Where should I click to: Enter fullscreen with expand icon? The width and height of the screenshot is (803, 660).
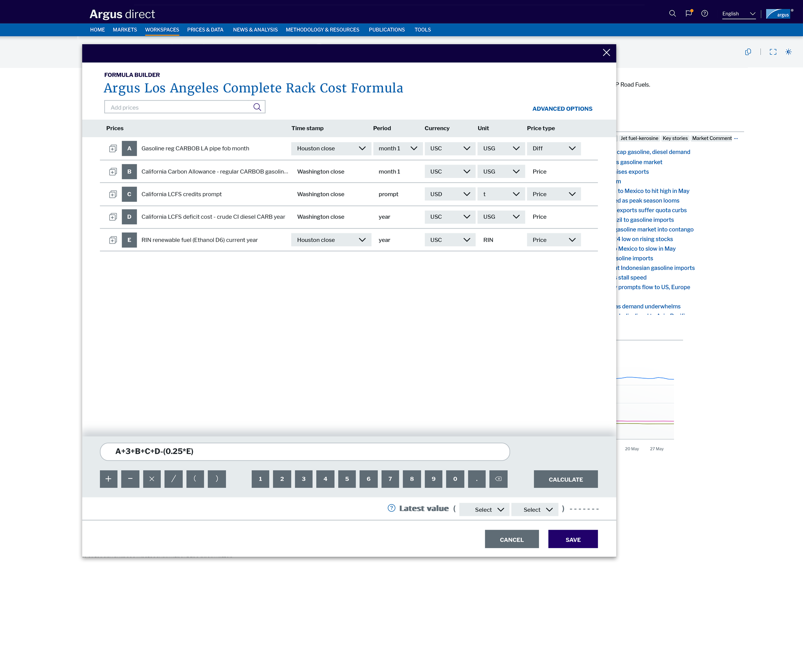click(x=772, y=52)
